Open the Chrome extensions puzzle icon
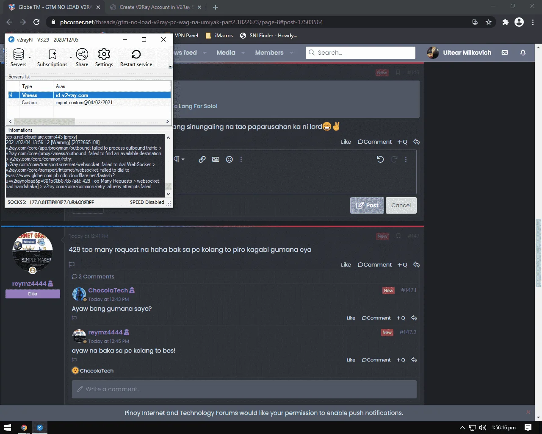This screenshot has width=542, height=434. 505,22
